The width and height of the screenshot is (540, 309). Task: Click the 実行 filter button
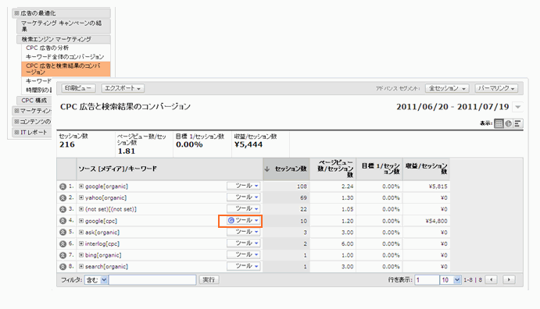209,280
